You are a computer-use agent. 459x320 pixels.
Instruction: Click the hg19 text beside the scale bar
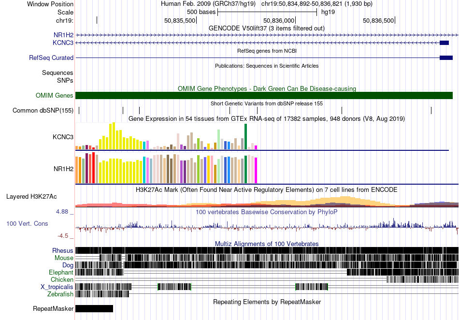coord(328,12)
